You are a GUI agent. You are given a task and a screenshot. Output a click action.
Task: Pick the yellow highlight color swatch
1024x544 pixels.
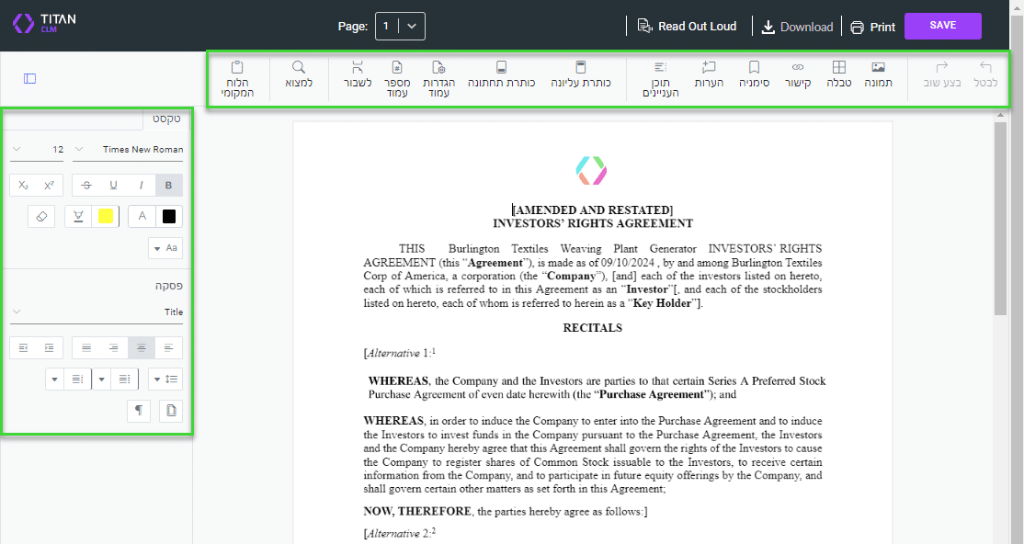[105, 217]
